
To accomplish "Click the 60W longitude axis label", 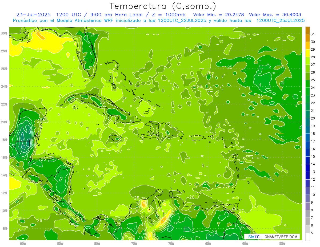I will pyautogui.click(x=245, y=244).
